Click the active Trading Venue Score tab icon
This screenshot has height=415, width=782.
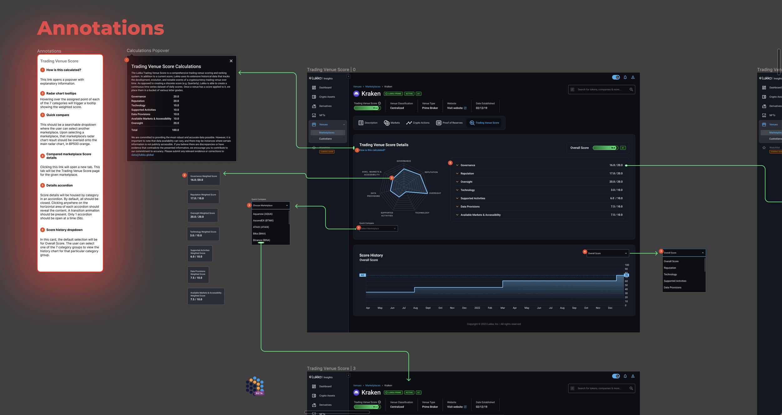click(472, 123)
